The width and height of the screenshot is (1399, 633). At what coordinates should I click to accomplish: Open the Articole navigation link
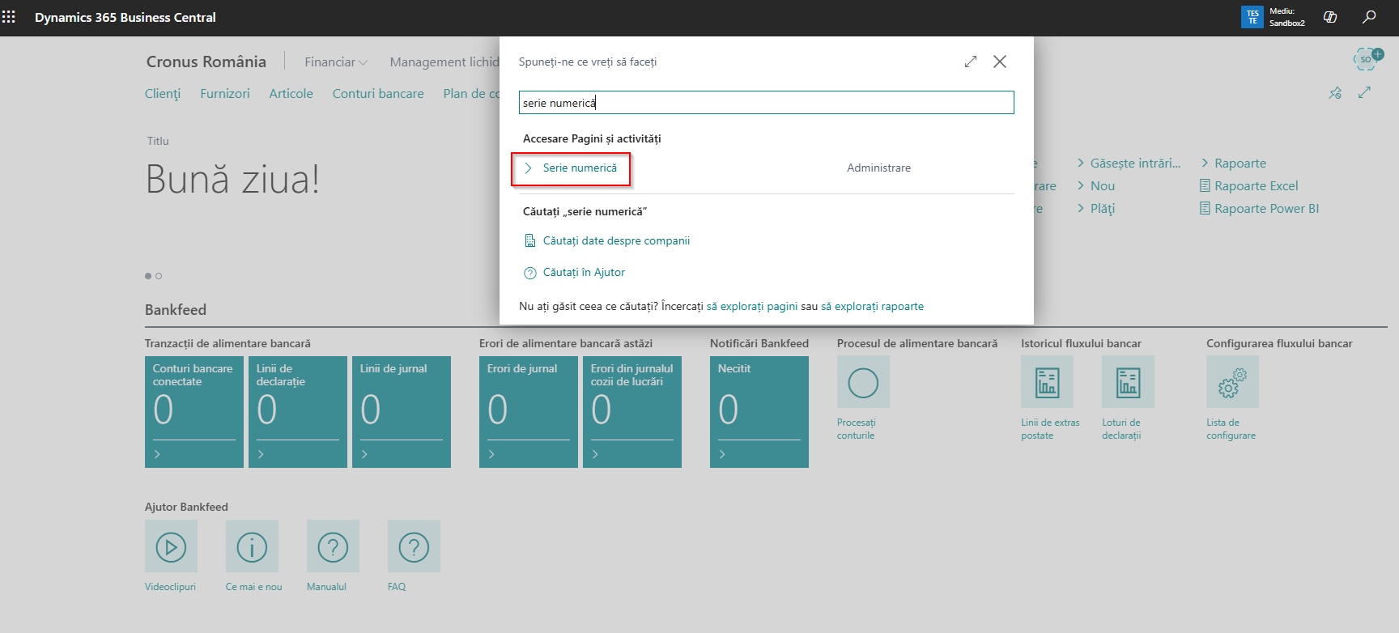(x=291, y=94)
